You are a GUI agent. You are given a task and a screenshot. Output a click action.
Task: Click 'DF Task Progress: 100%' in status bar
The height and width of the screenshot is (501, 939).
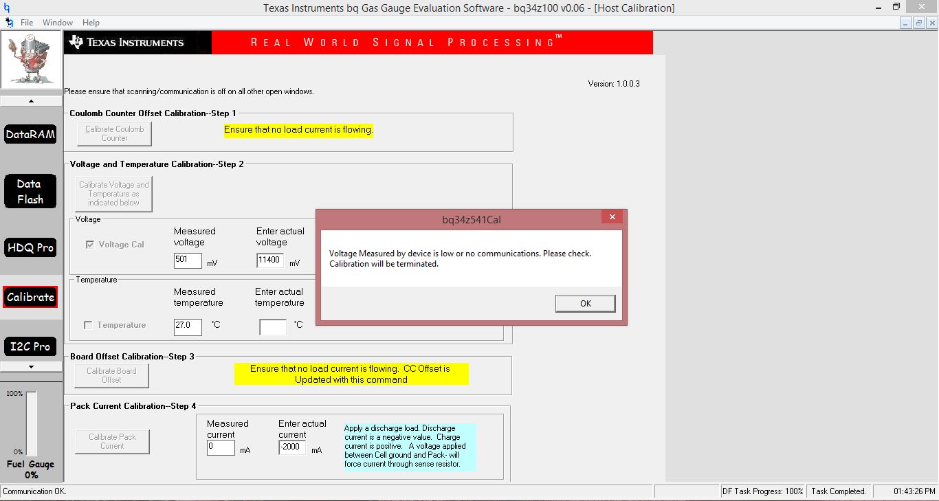[763, 491]
